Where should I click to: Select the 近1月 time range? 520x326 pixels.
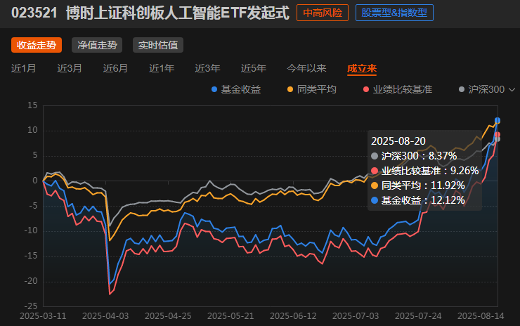pos(24,68)
